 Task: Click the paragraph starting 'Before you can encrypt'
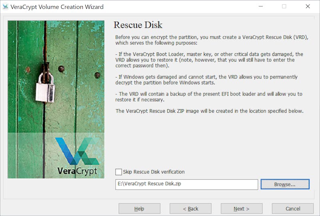tap(212, 40)
